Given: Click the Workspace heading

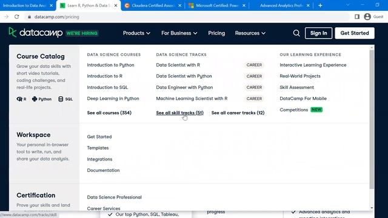Looking at the screenshot, I should click(x=33, y=135).
